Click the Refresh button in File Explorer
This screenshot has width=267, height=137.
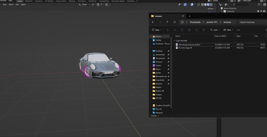click(174, 22)
